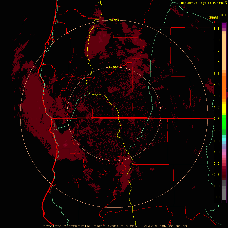The width and height of the screenshot is (228, 228).
Task: Click the NEXLAB-College of DuPage label
Action: tap(202, 3)
